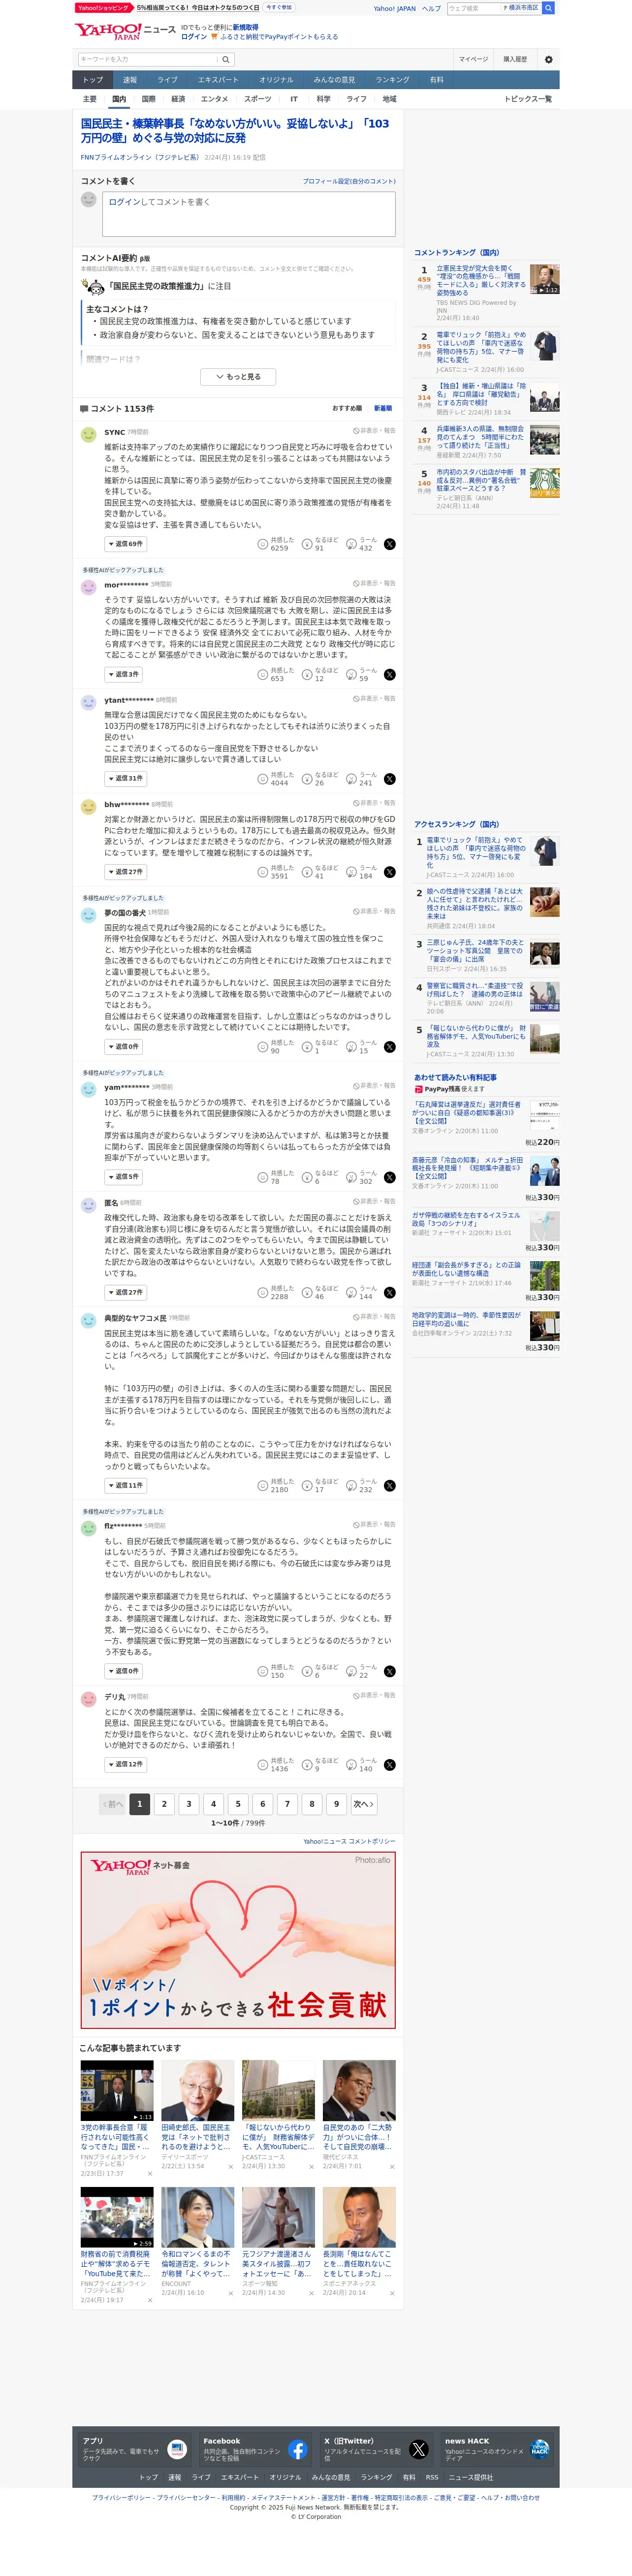Click the comment writing text box
Screen dimensions: 632x2576
pos(248,214)
